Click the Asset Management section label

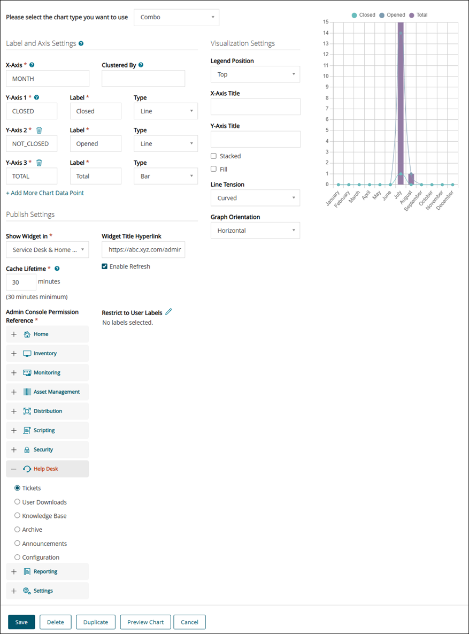pyautogui.click(x=57, y=392)
